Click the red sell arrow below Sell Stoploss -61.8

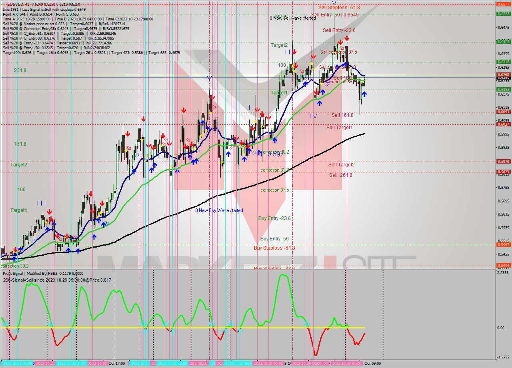(x=347, y=38)
